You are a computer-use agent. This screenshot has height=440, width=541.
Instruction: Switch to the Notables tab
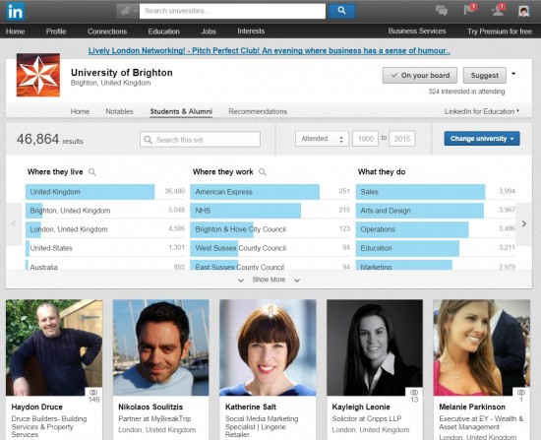[119, 111]
